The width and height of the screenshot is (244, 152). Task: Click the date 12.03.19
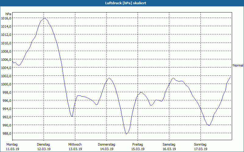tap(44, 149)
